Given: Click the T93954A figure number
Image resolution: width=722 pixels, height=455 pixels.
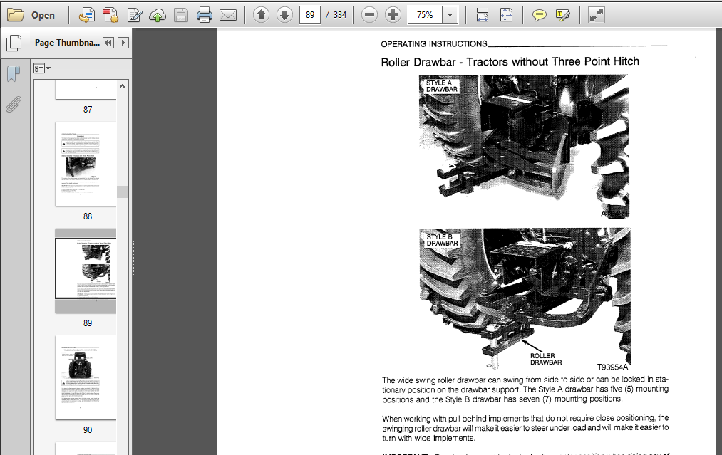Looking at the screenshot, I should pyautogui.click(x=612, y=367).
